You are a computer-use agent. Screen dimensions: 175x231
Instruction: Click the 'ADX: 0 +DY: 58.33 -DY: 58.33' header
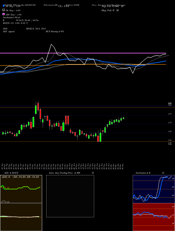point(20,177)
